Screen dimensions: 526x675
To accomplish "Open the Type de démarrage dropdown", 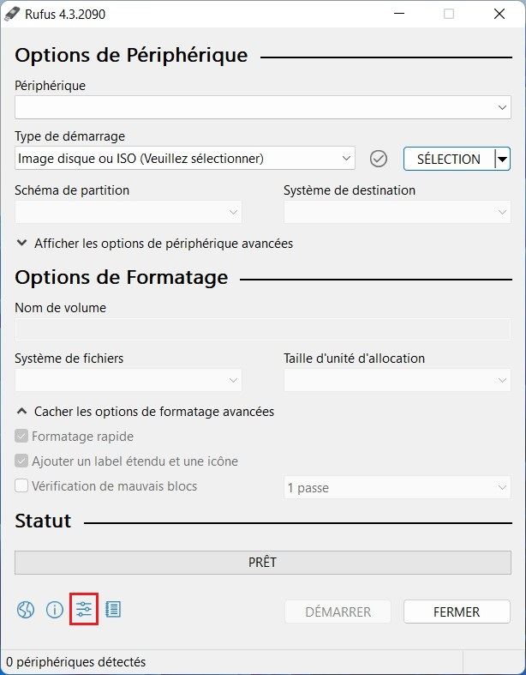I will click(184, 159).
